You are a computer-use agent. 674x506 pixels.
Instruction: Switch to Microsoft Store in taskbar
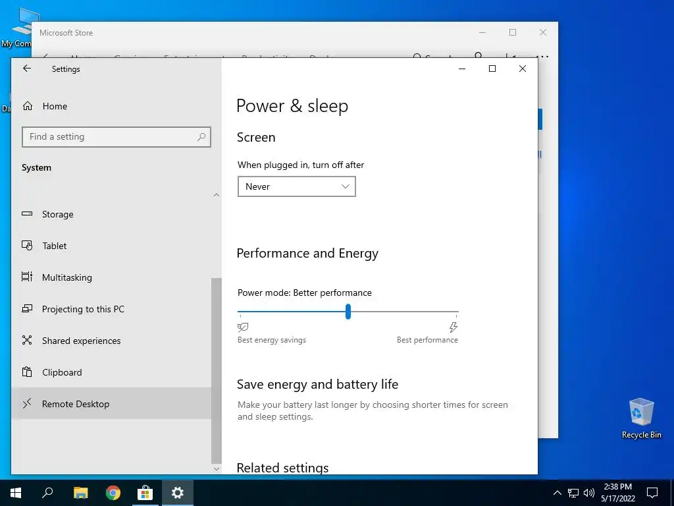click(x=145, y=493)
